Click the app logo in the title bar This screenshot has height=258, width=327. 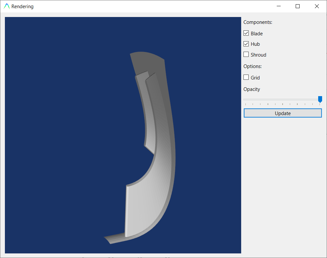coord(7,6)
